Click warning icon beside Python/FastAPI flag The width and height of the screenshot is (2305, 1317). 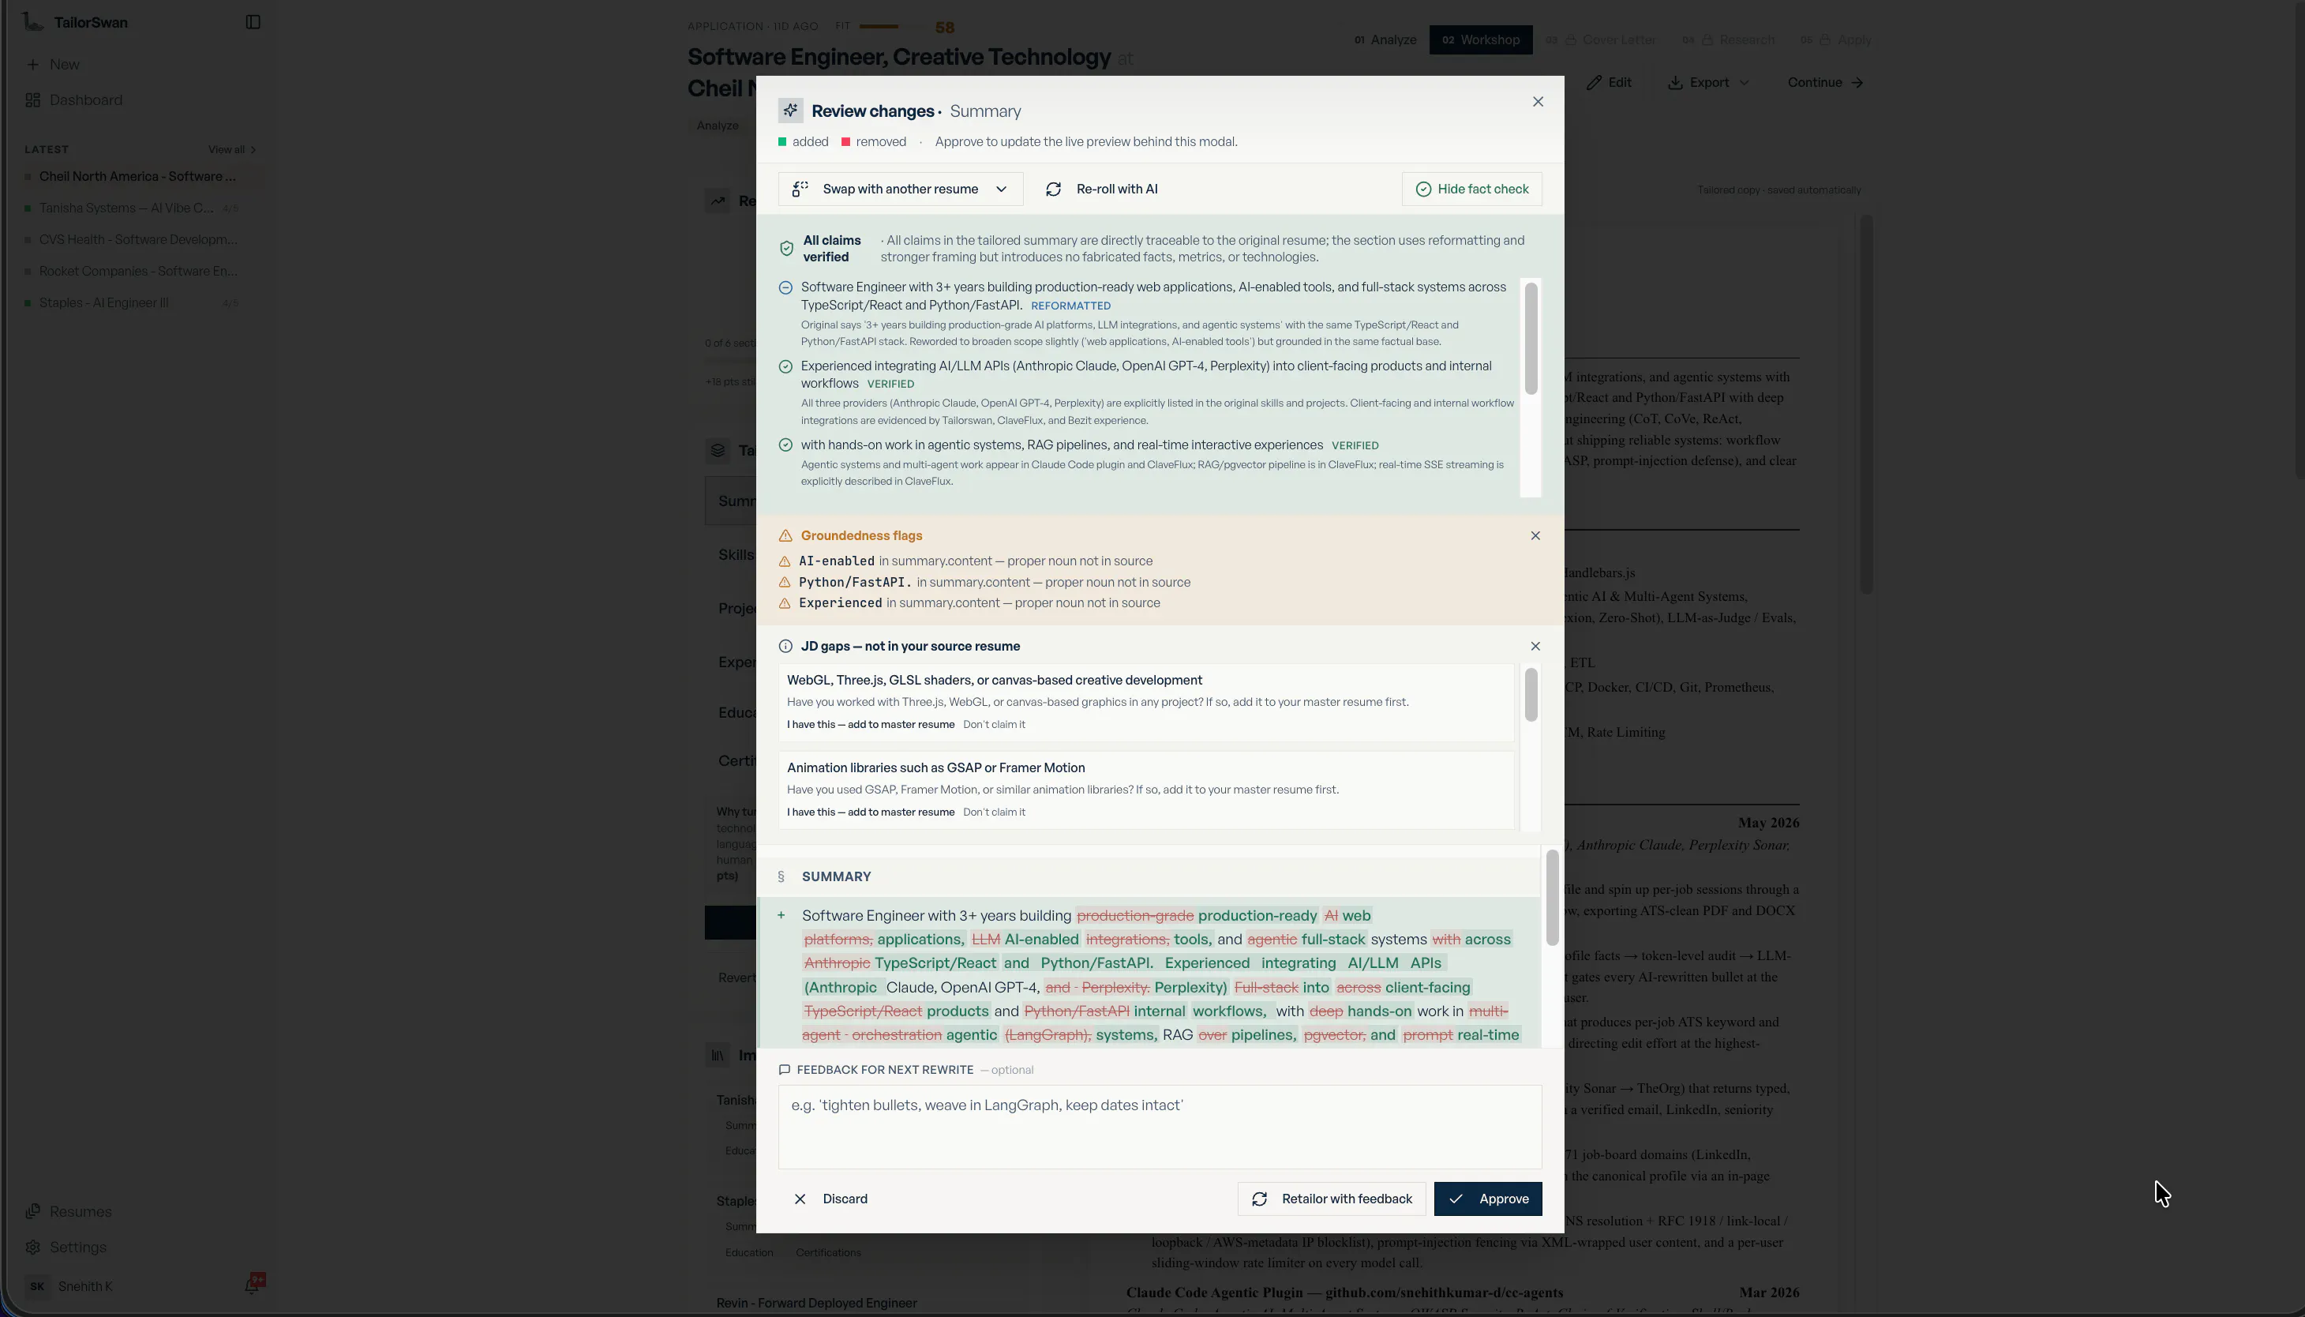pos(785,583)
